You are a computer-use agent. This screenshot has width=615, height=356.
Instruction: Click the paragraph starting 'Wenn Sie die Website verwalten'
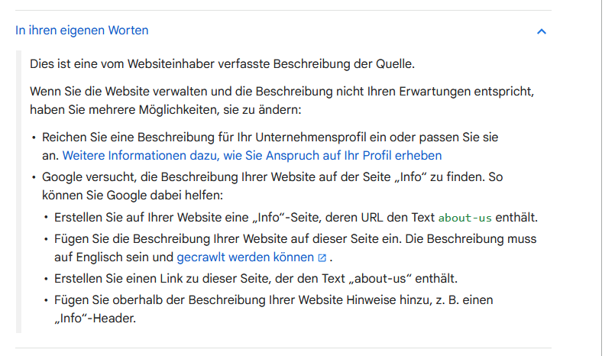click(282, 100)
